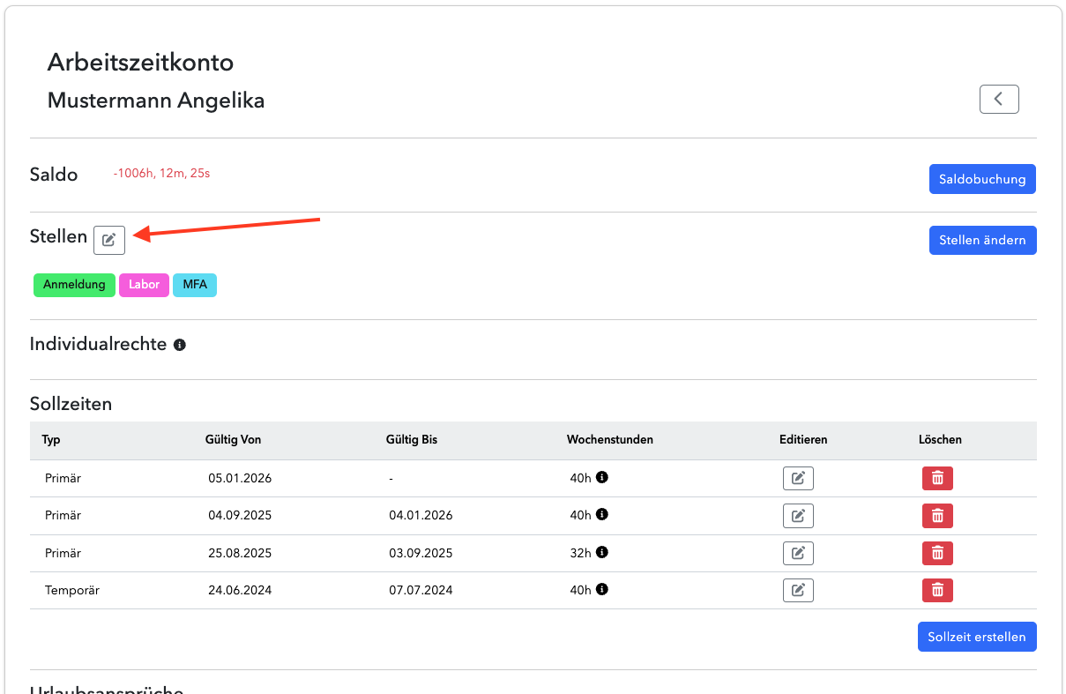
Task: Click the Wochenstunden column header
Action: click(x=610, y=439)
